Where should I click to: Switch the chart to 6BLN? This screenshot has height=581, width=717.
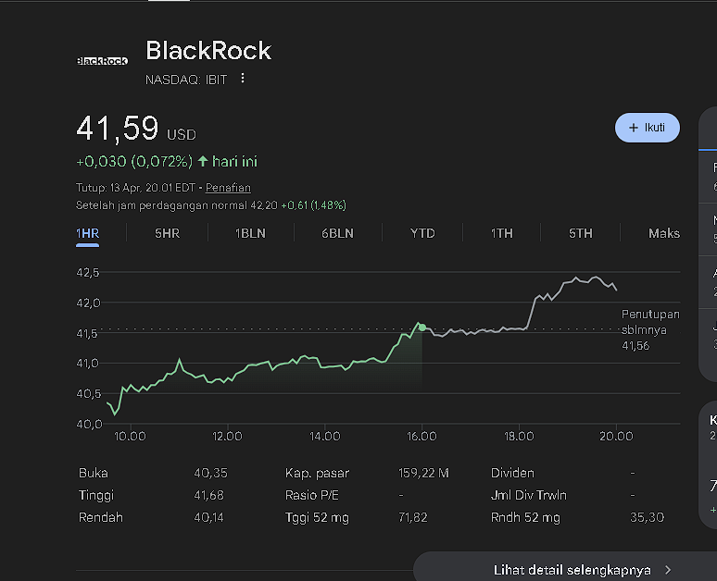click(x=337, y=233)
